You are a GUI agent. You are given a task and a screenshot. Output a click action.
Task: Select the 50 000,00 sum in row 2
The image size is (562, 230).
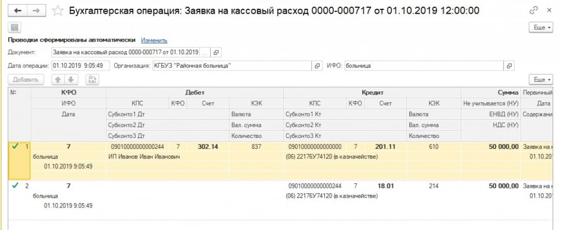tap(502, 186)
